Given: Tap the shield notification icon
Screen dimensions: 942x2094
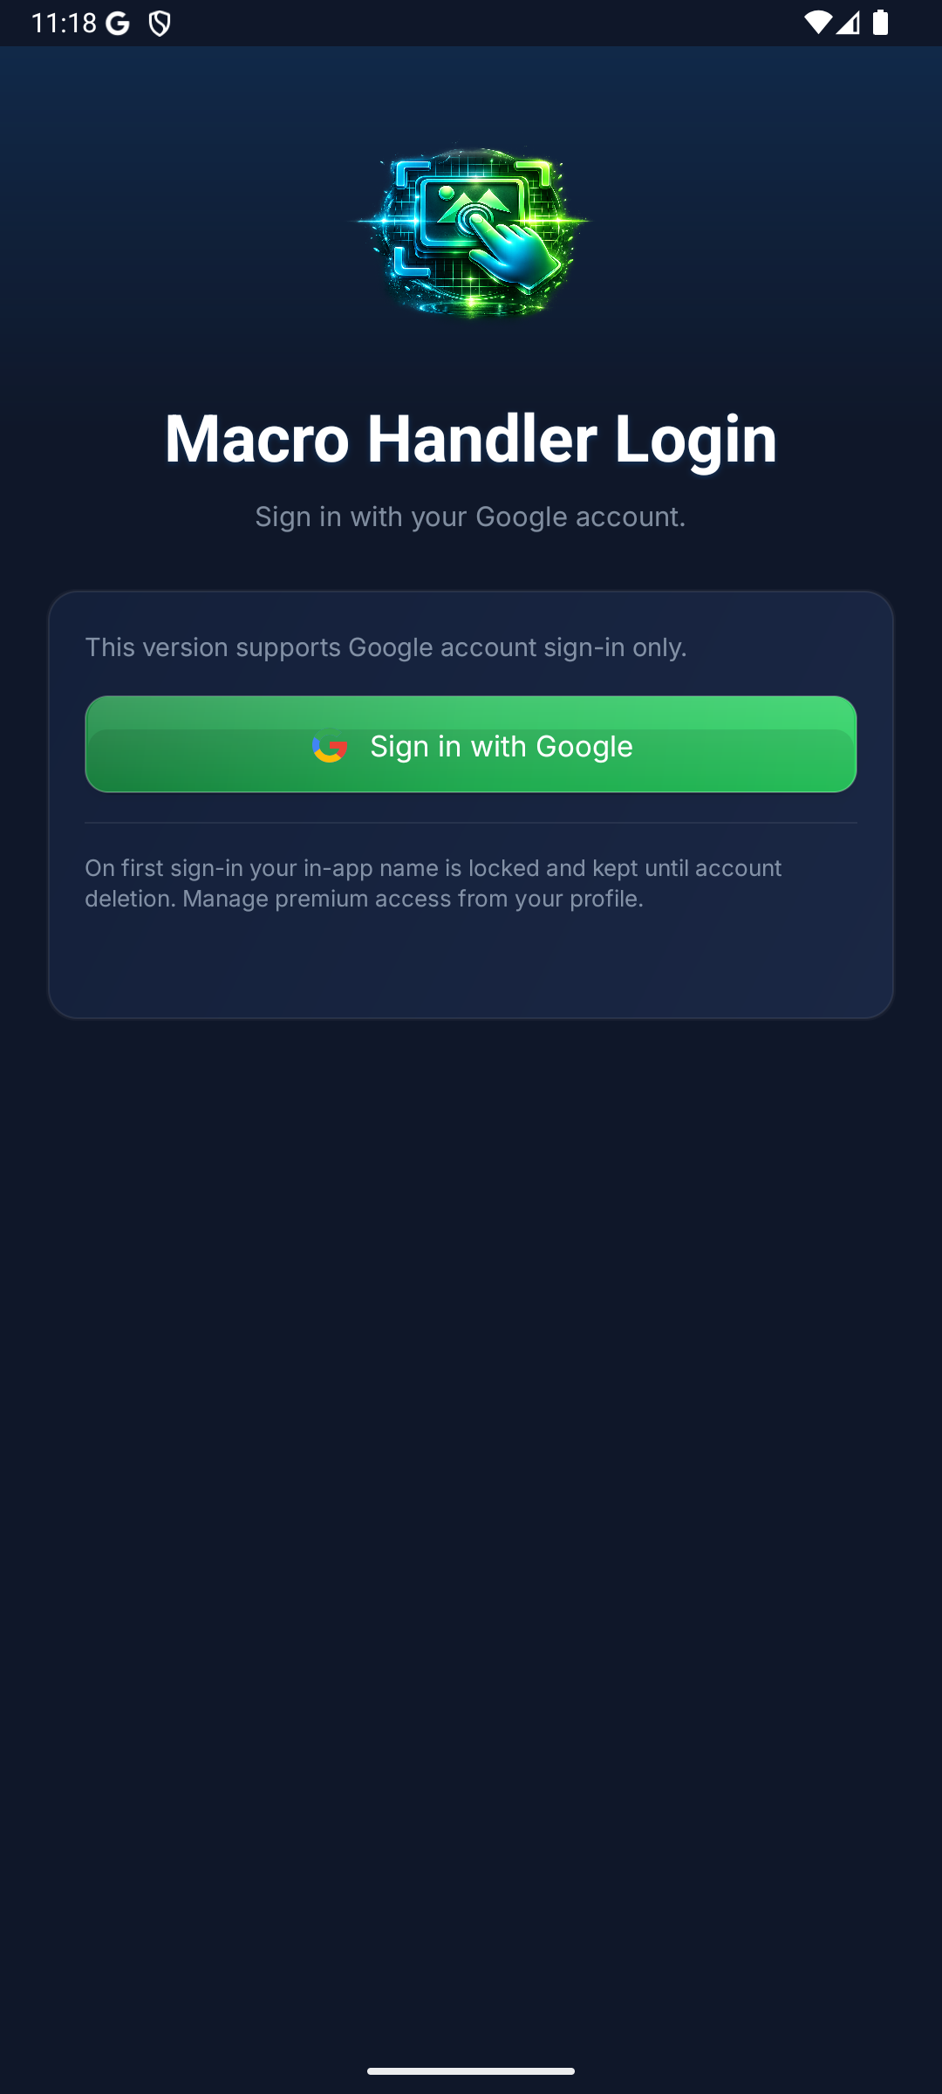Looking at the screenshot, I should click(159, 22).
